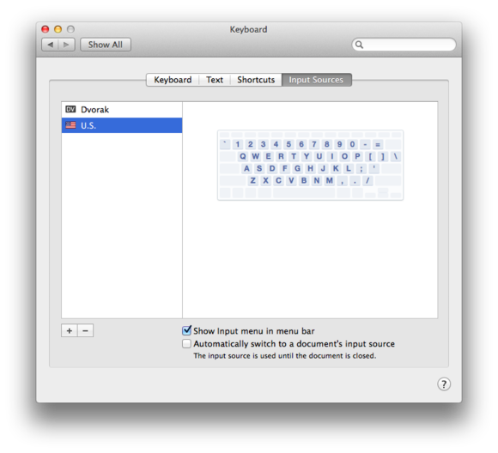Screen dimensions: 498x453
Task: Remove selected input source with minus button
Action: [86, 331]
